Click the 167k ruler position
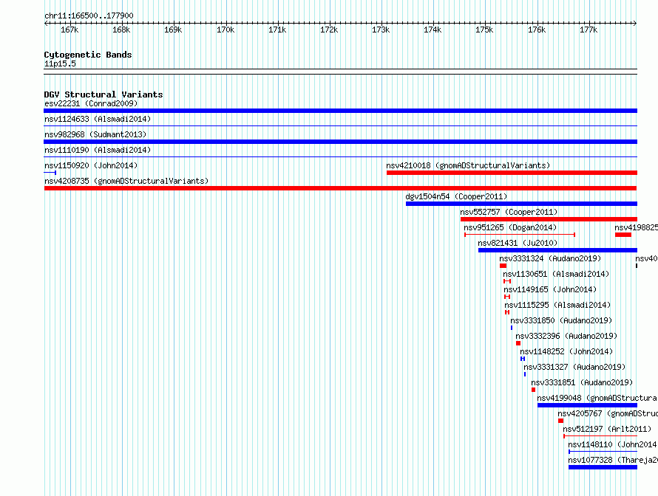Screen dimensions: 658x496 (69, 30)
